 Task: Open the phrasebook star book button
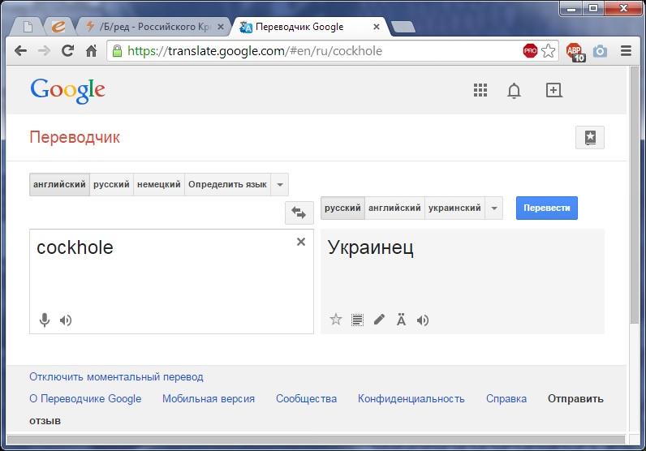click(x=589, y=137)
